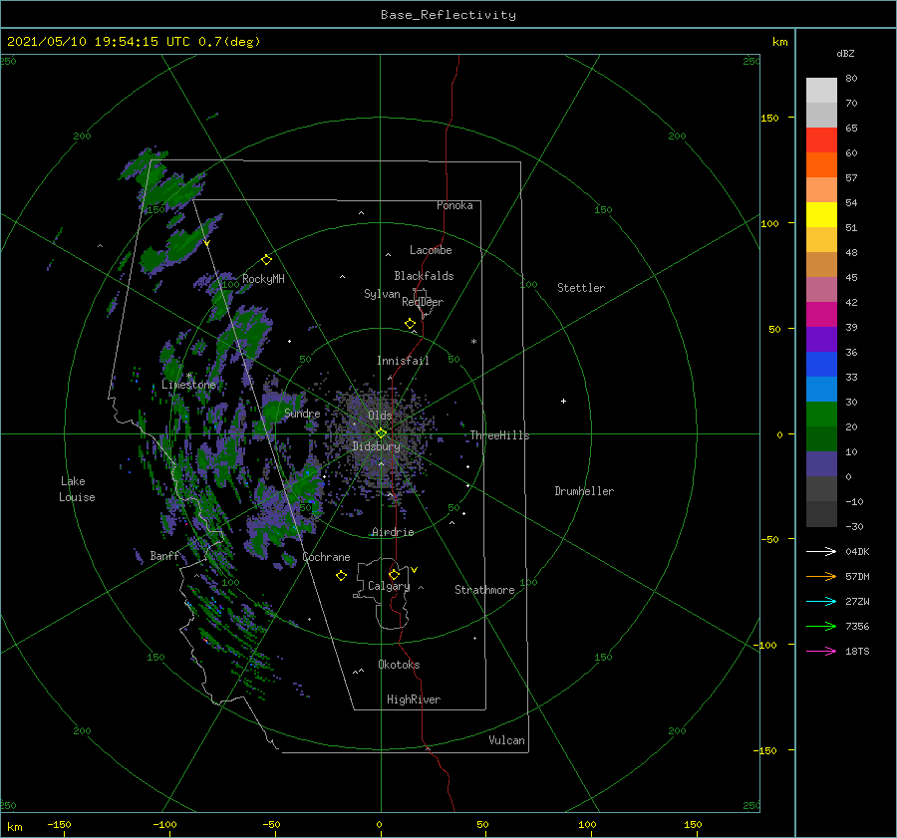Click the Lake Louise label
This screenshot has width=897, height=838.
tap(77, 489)
